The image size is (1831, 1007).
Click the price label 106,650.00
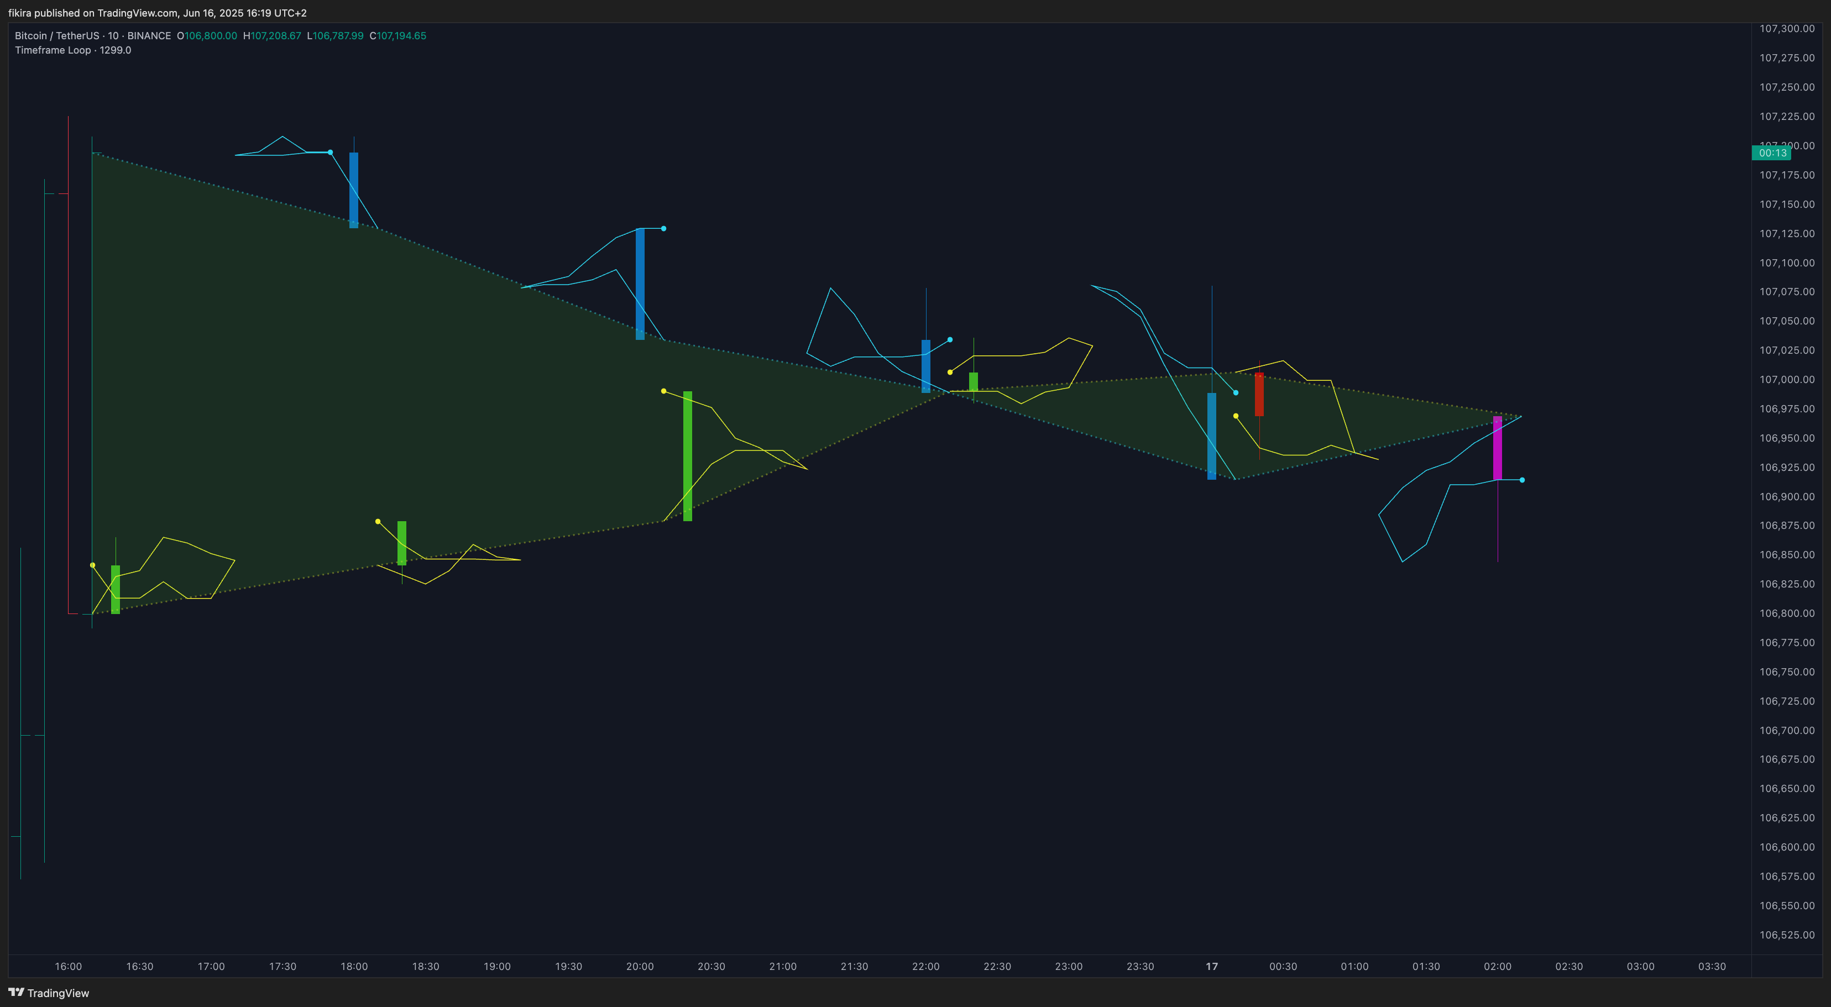click(x=1787, y=789)
